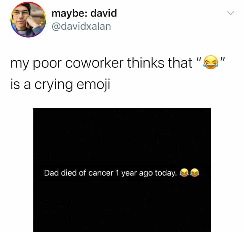Click the first laughing emoji after "today."
Screen dimensions: 244x232
pyautogui.click(x=184, y=173)
